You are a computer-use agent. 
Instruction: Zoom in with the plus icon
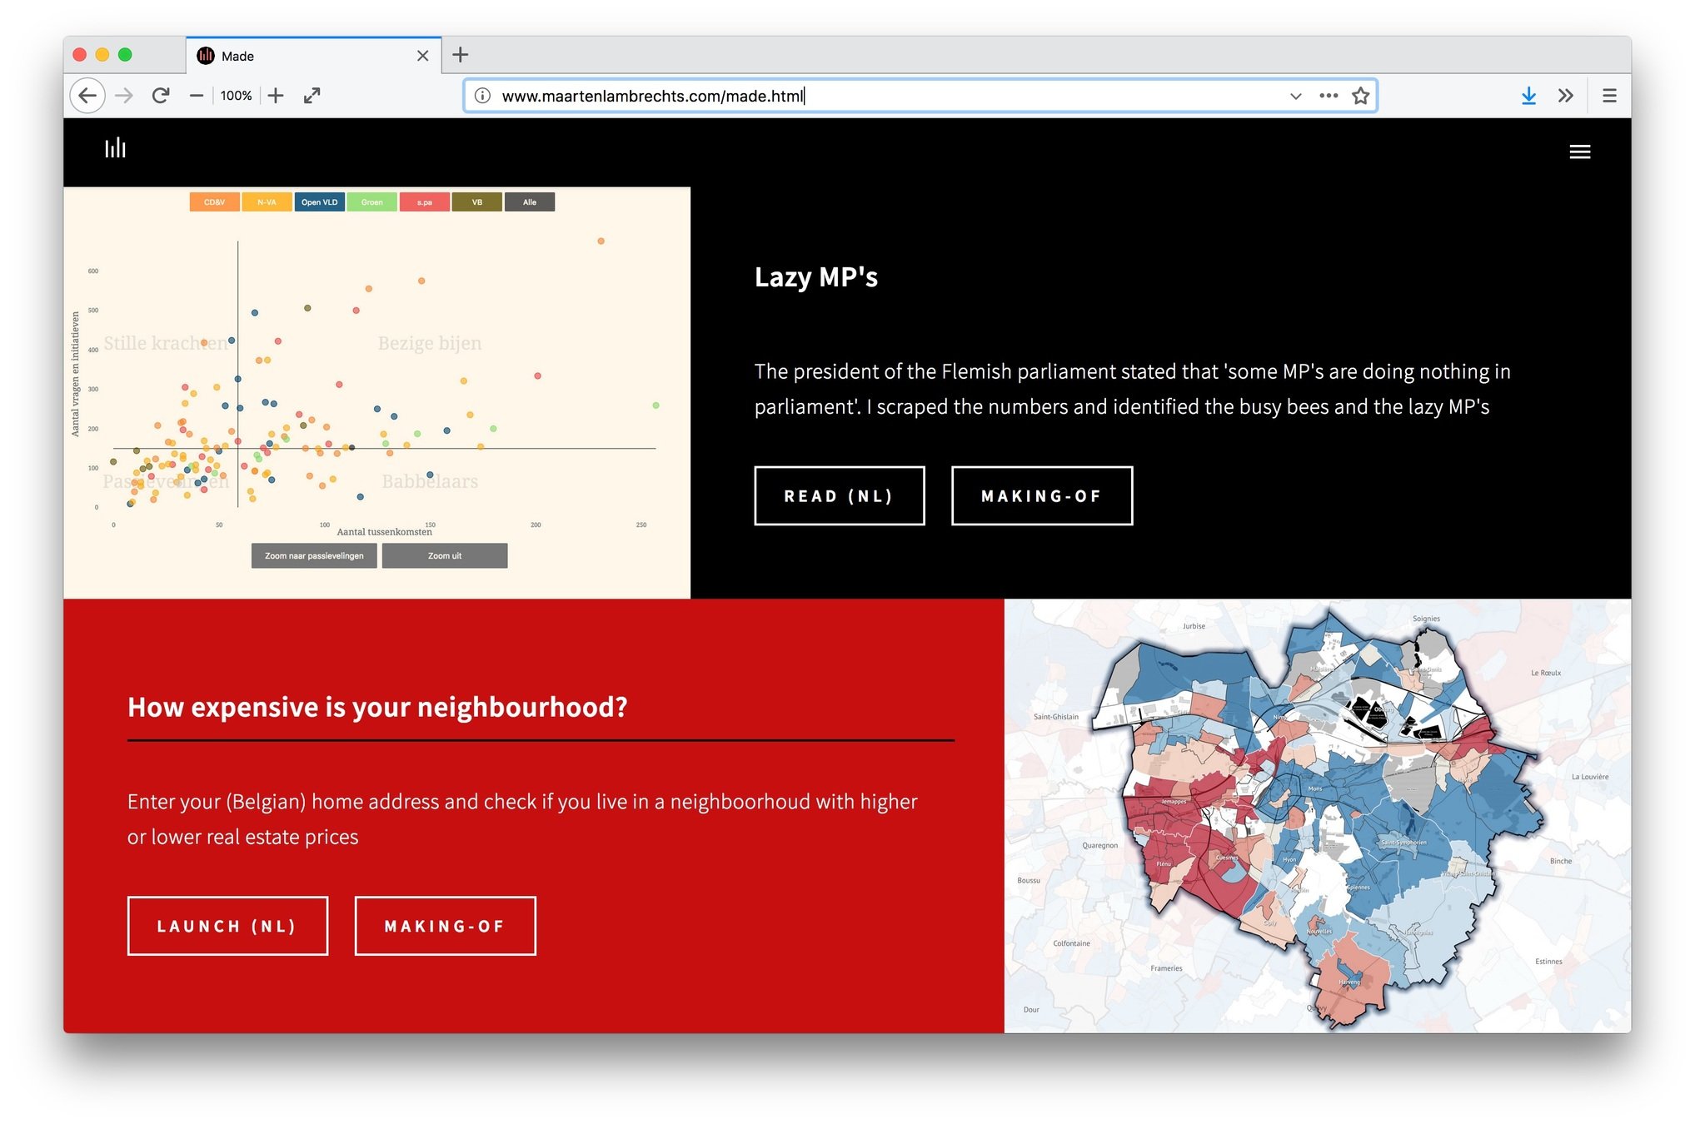(x=276, y=96)
